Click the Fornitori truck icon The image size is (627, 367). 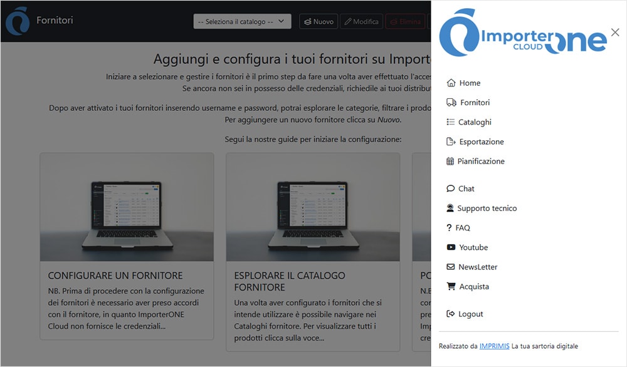click(x=451, y=102)
